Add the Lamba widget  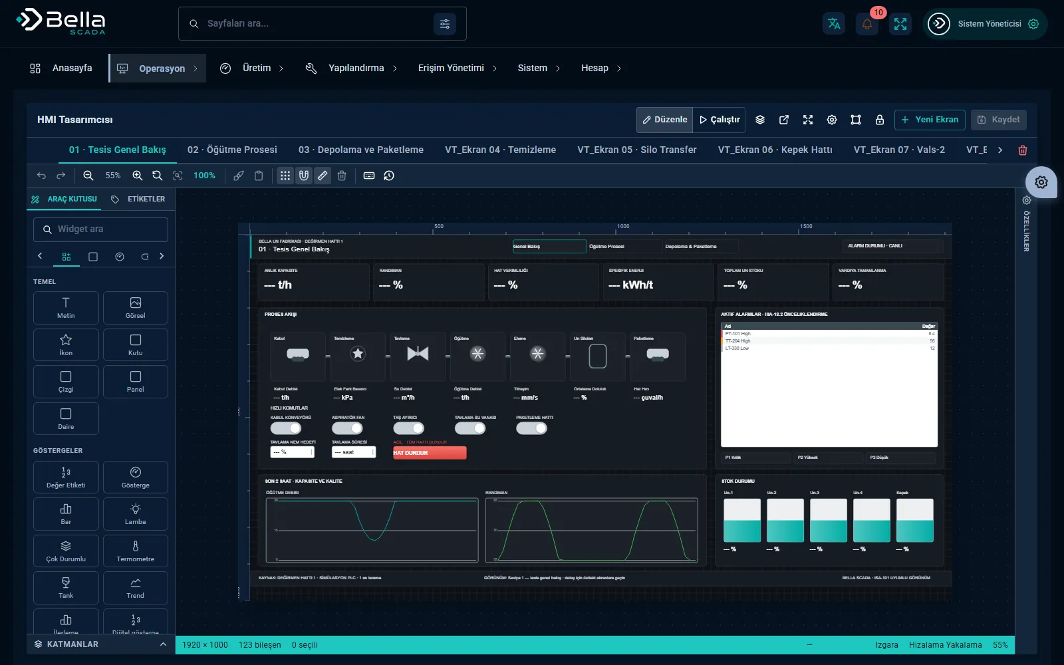[136, 514]
